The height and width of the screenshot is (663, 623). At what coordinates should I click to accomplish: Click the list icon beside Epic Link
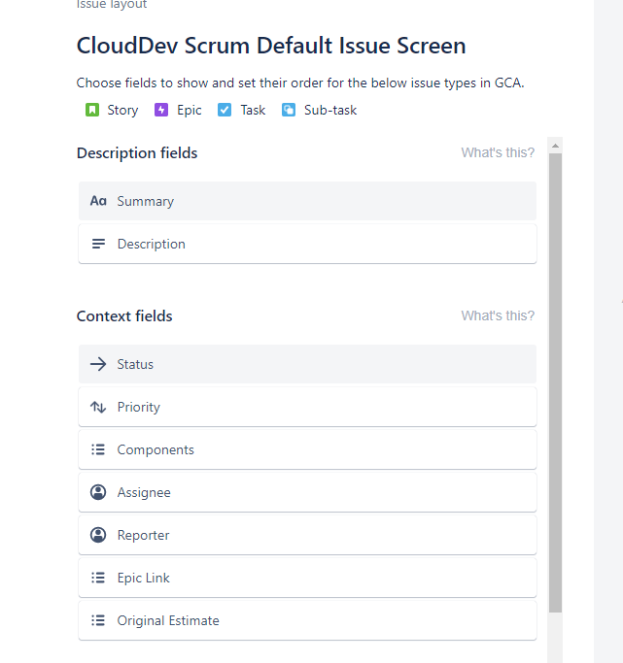98,578
